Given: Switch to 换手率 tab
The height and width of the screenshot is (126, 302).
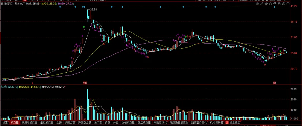Looking at the screenshot, I should click(98, 122).
